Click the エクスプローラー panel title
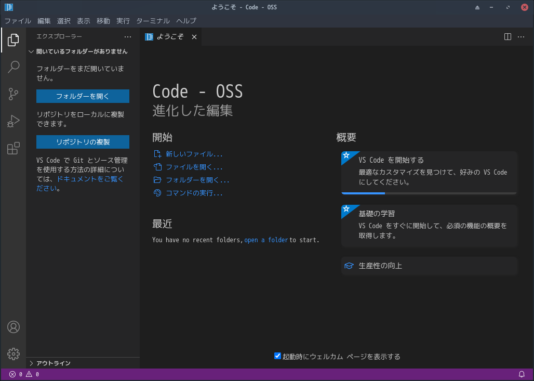534x381 pixels. coord(59,36)
